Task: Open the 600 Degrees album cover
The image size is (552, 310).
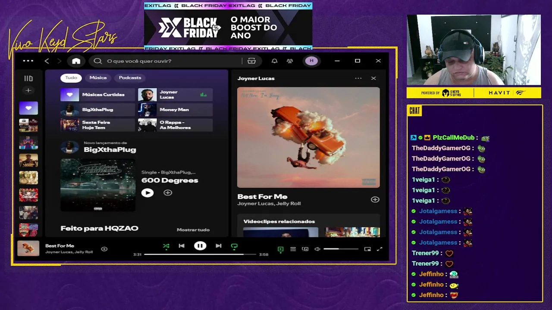Action: pyautogui.click(x=98, y=185)
